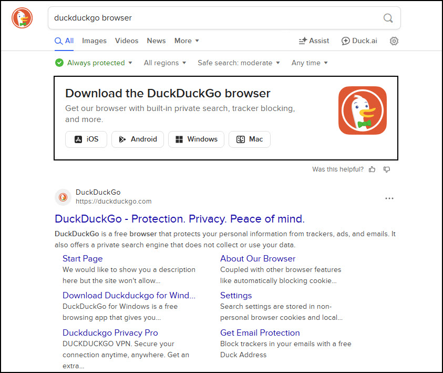Expand the Safe search: moderate dropdown

click(x=239, y=63)
